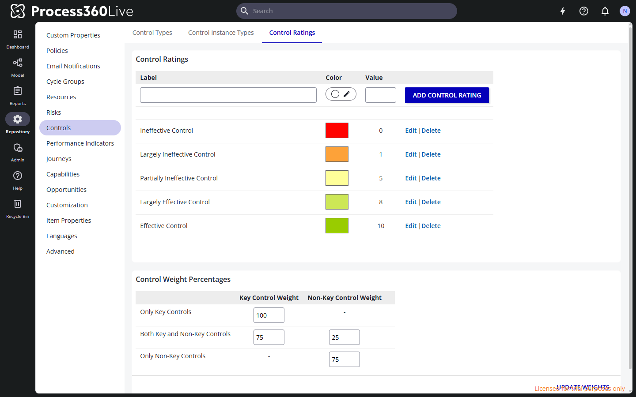
Task: Click the Update Weights button
Action: tap(583, 387)
